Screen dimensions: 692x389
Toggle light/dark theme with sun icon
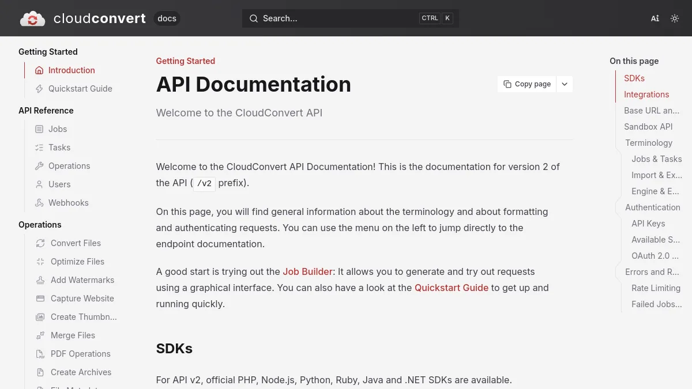pyautogui.click(x=675, y=18)
